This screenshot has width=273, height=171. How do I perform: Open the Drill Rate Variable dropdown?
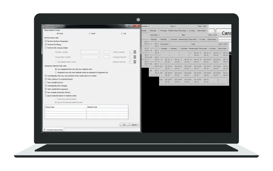pyautogui.click(x=90, y=52)
